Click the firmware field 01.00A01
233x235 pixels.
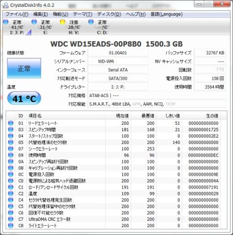click(x=118, y=53)
